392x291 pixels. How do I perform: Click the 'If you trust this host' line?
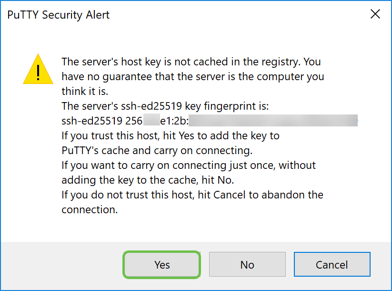170,135
